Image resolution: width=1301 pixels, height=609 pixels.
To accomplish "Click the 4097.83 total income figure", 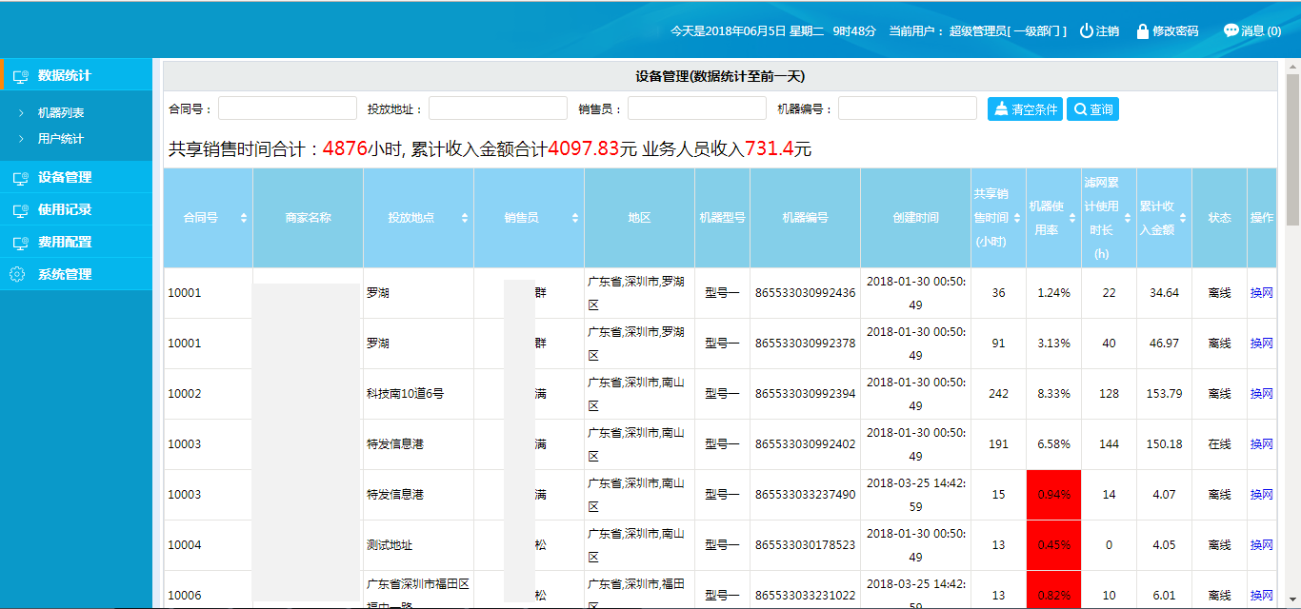I will tap(584, 148).
